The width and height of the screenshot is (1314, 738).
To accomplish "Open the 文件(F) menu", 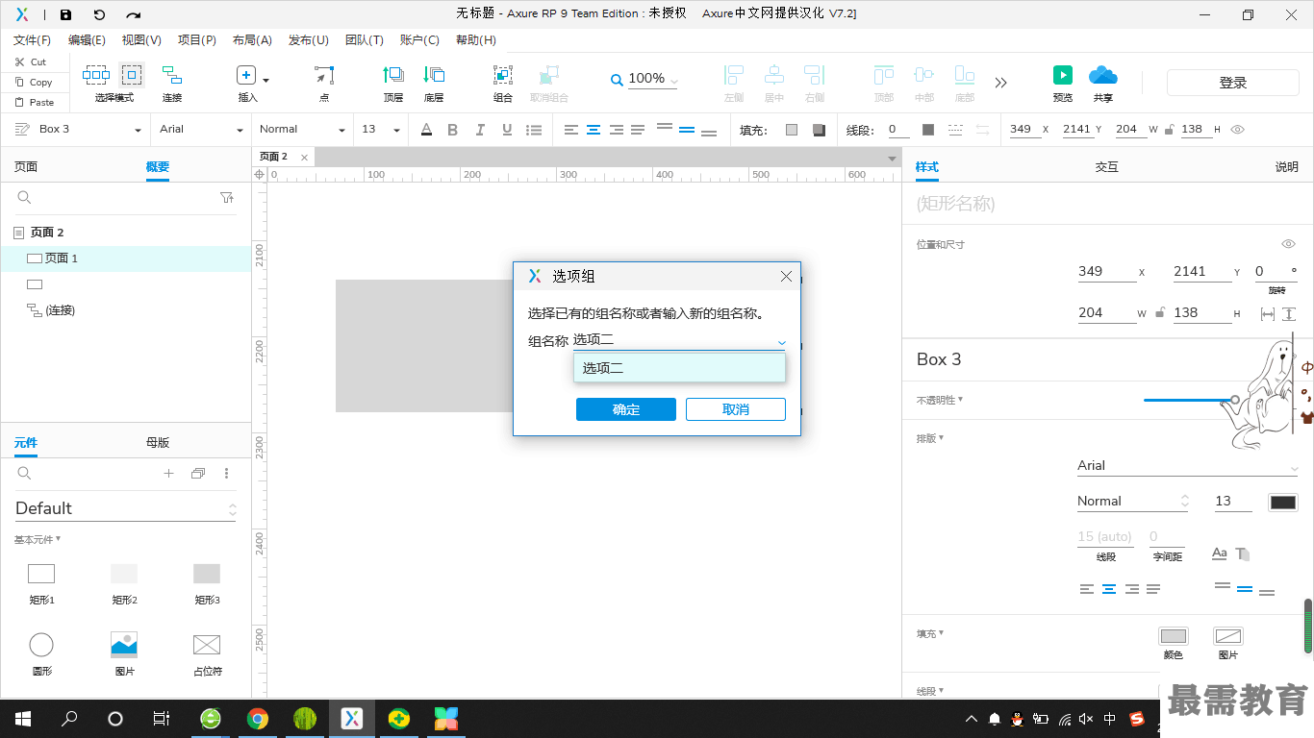I will point(32,40).
